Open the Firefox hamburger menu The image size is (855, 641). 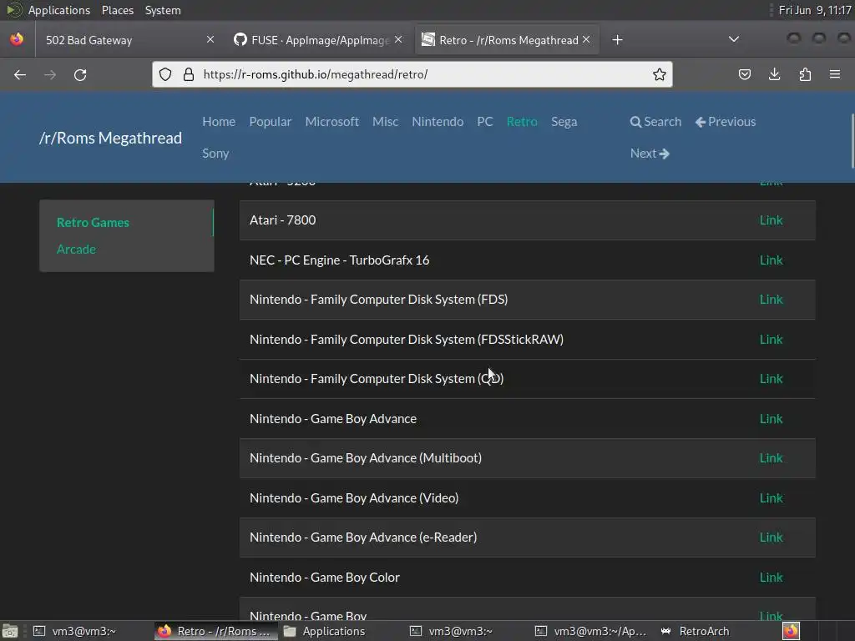tap(835, 74)
